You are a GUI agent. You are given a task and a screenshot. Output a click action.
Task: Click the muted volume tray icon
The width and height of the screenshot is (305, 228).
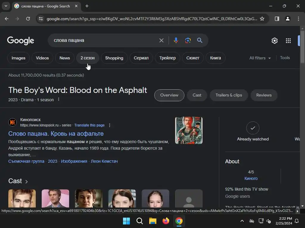(269, 221)
